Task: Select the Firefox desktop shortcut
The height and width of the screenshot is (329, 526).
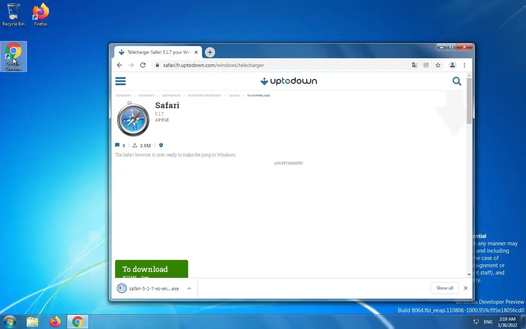Action: pos(41,15)
